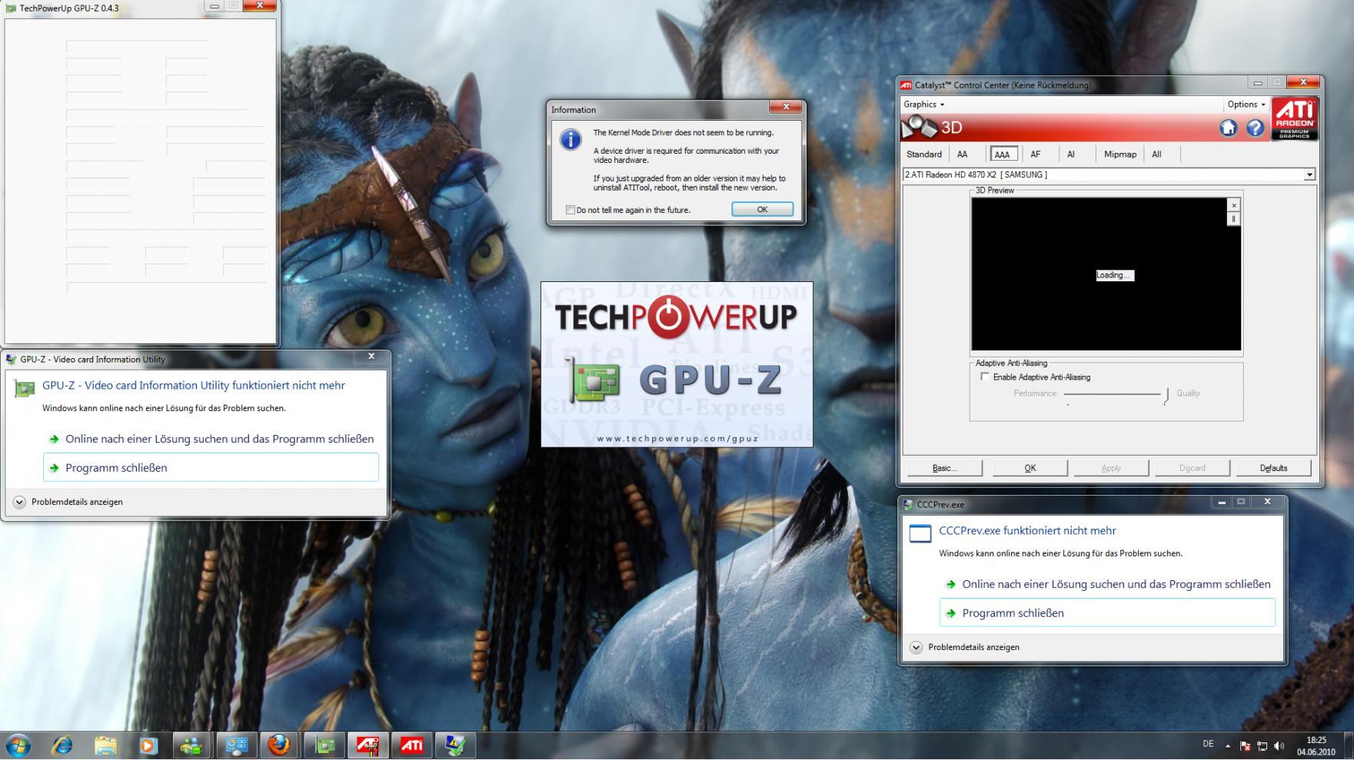Open the monitor with warning taskbar icon

[x=455, y=745]
